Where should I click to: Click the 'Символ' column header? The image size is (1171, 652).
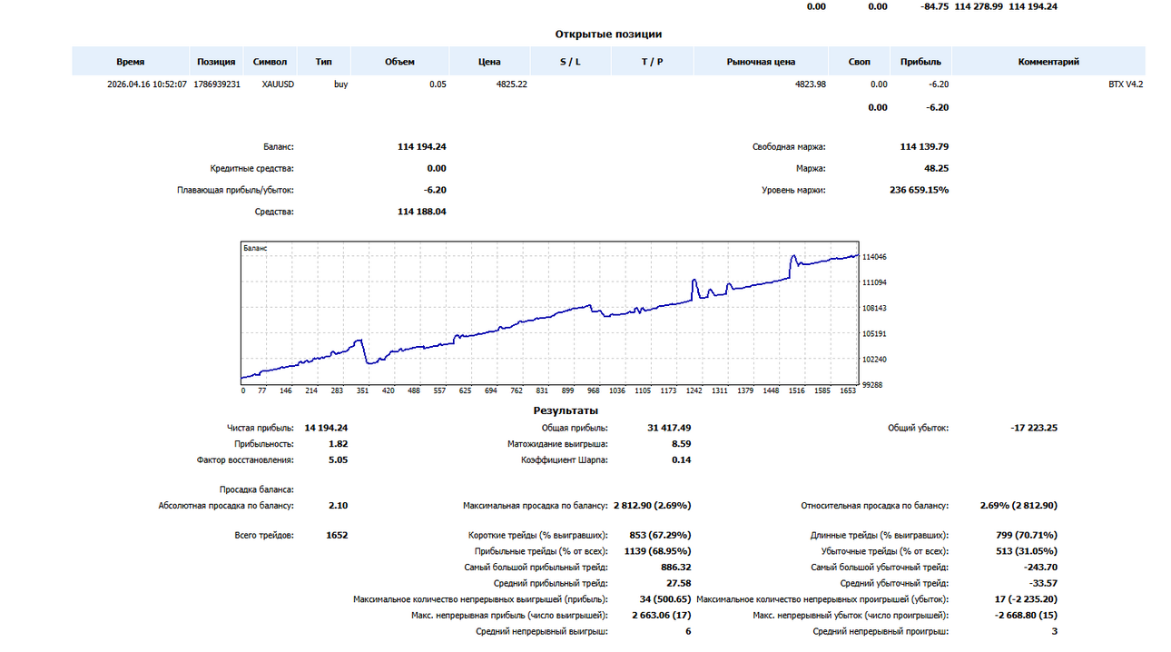[271, 62]
